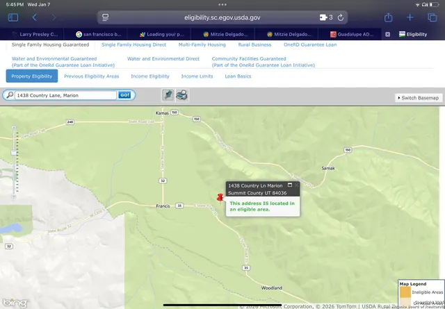
Task: Maximize the address info popup
Action: click(x=290, y=185)
